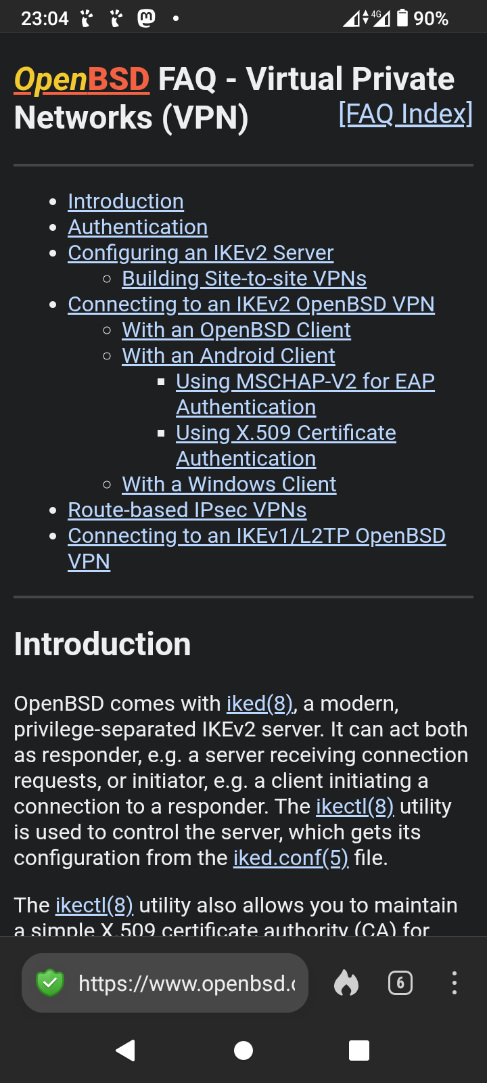Tap the URL address bar field
487x1083 pixels.
pyautogui.click(x=187, y=983)
